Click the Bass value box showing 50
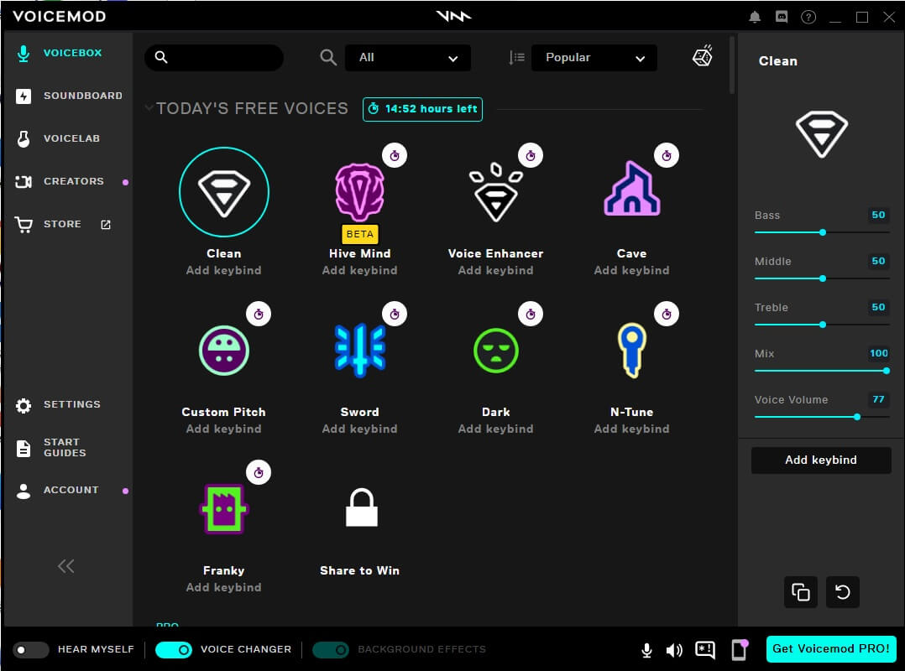 click(878, 215)
